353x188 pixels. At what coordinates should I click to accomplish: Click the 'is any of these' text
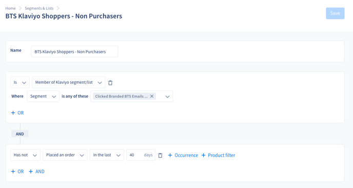(75, 96)
